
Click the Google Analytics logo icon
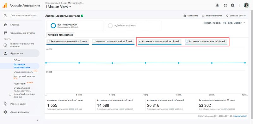5,5
